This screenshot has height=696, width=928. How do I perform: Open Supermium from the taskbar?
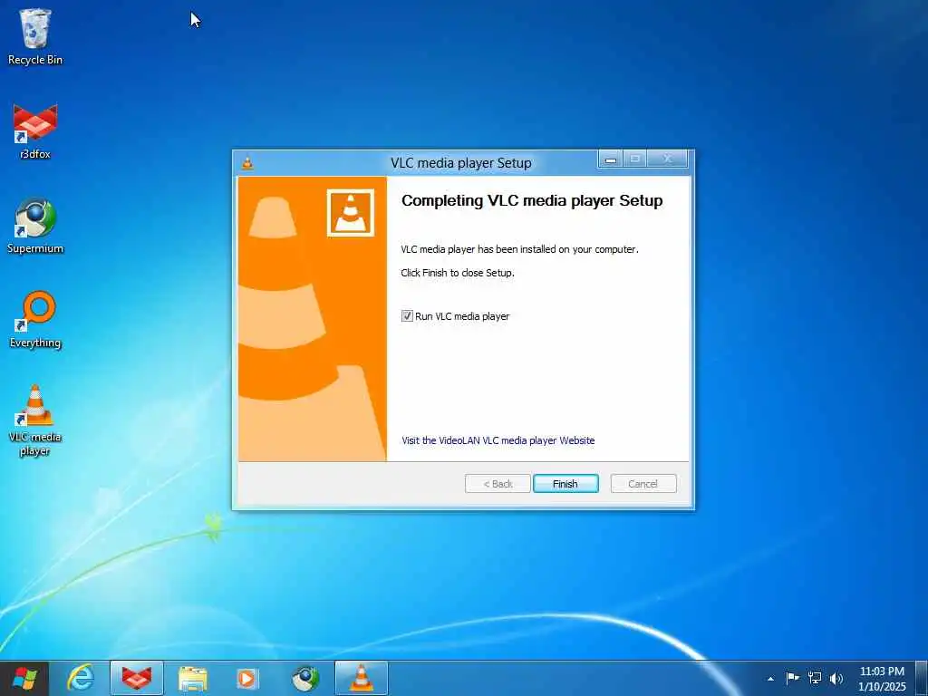[x=305, y=678]
